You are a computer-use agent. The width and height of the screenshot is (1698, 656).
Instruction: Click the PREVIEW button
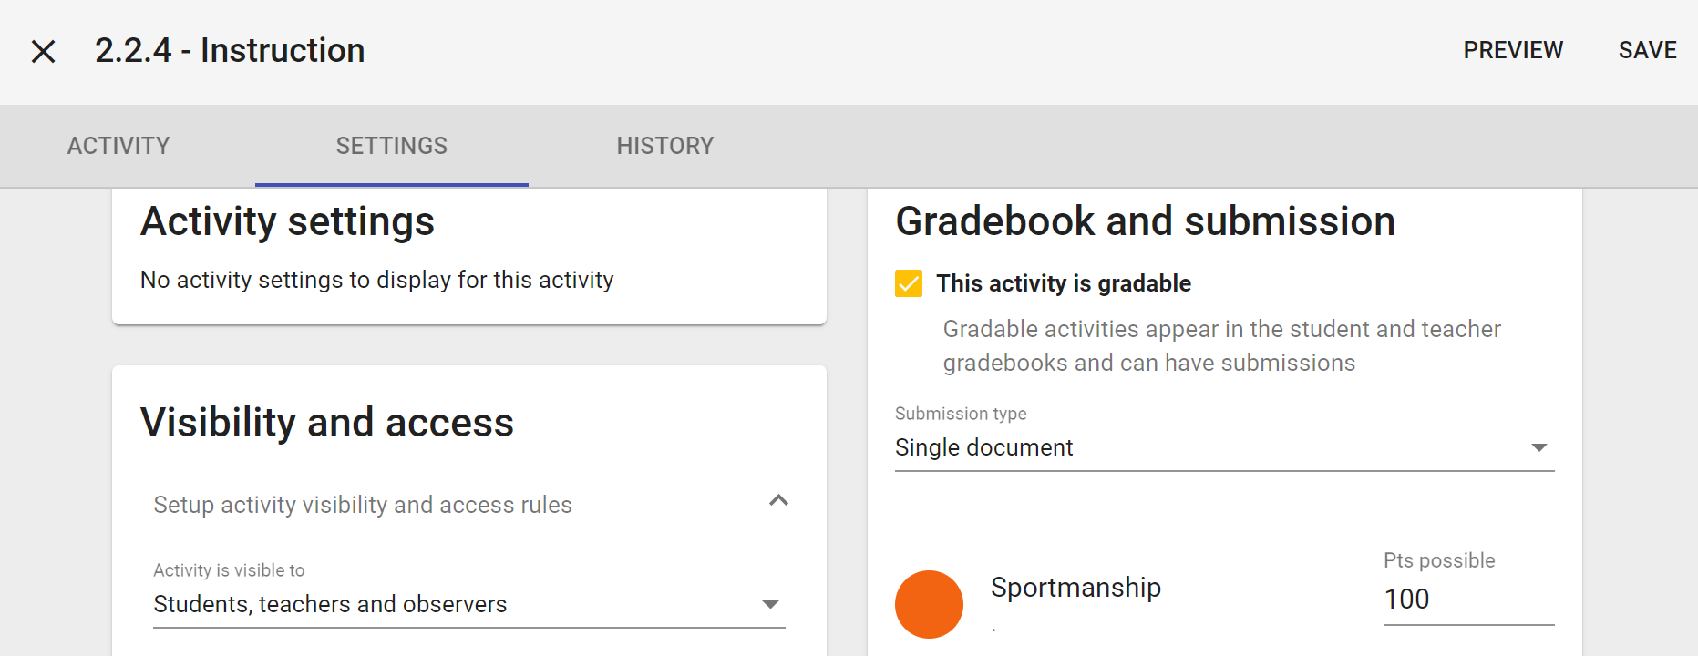click(1513, 50)
